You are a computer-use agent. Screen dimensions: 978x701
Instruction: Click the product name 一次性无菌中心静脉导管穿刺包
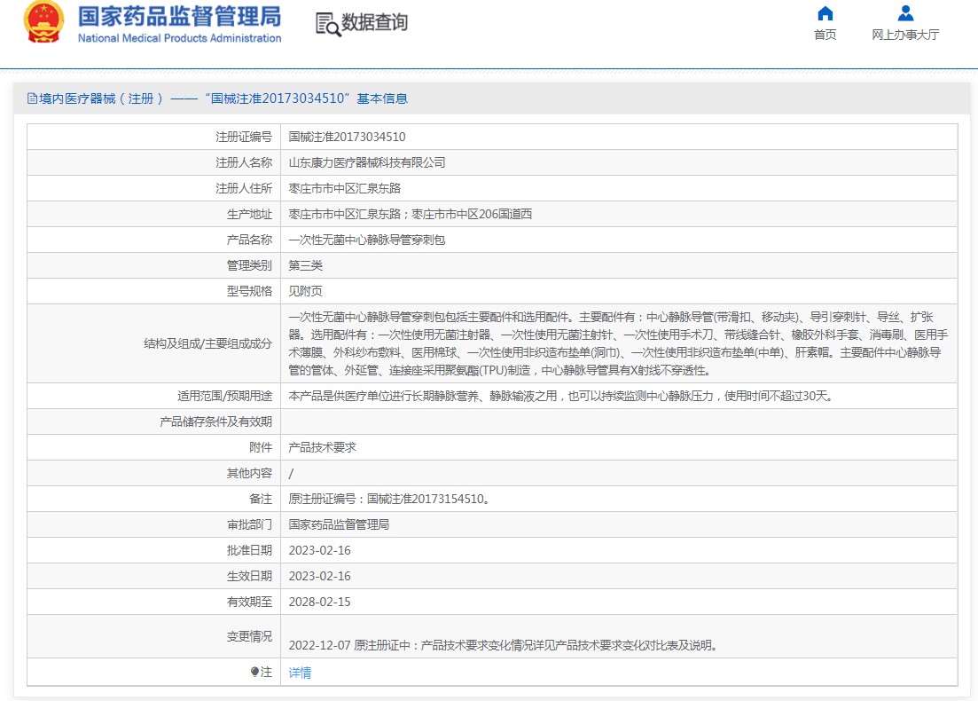(366, 240)
